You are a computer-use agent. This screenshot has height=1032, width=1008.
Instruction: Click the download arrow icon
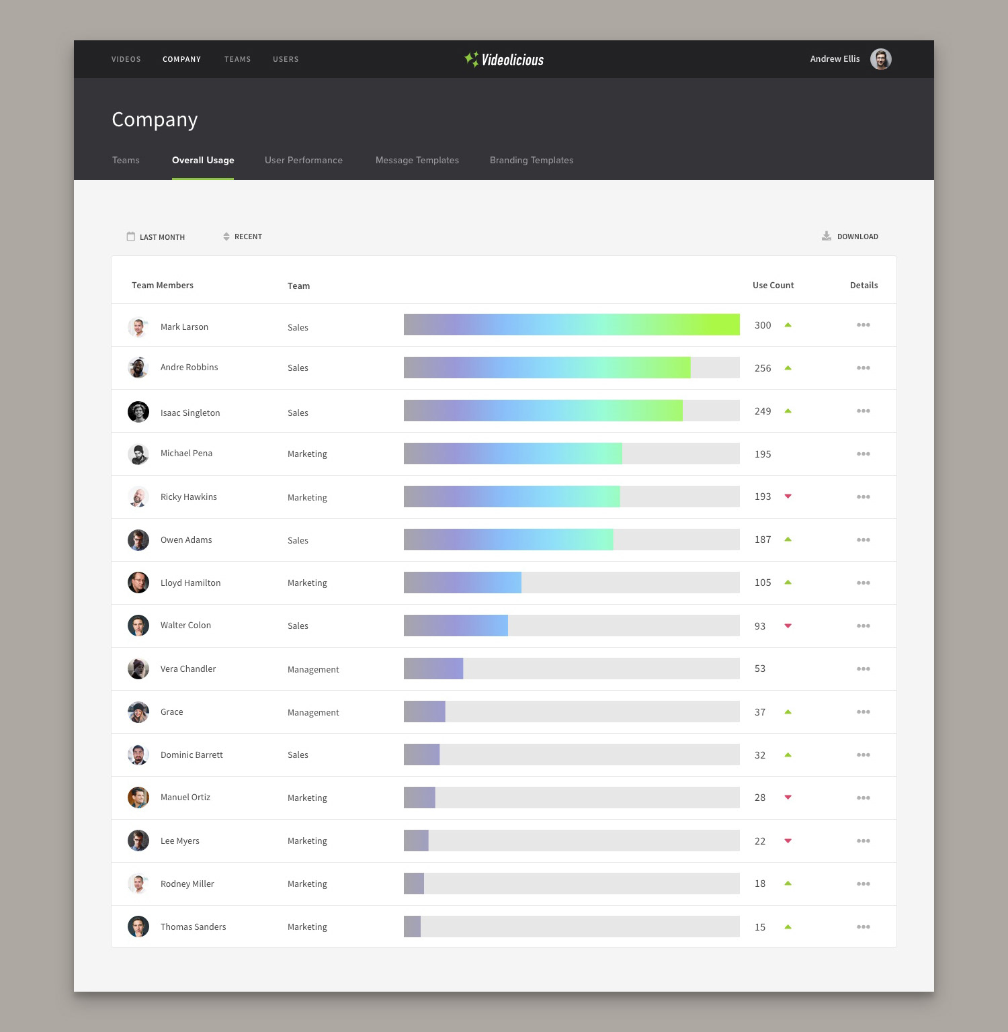(827, 236)
